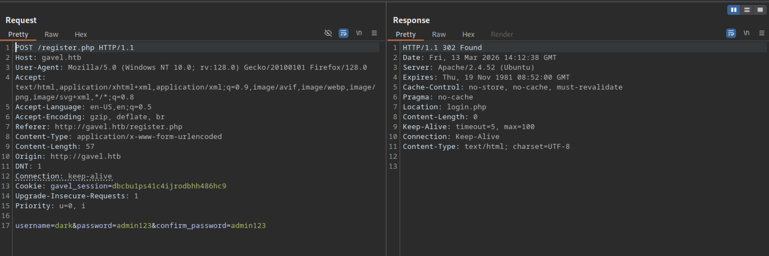
Task: Toggle word wrap in the Response panel
Action: coord(731,33)
